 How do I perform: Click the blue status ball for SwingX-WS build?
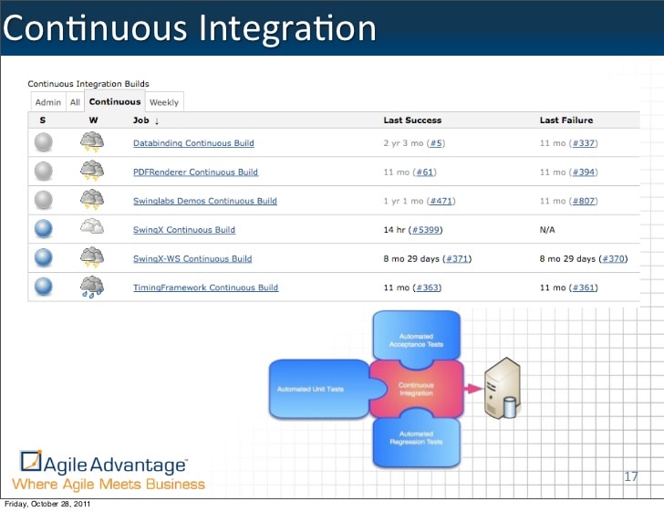coord(43,258)
